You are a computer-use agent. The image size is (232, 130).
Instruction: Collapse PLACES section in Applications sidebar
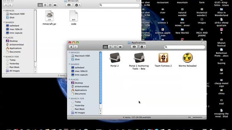[x=69, y=79]
